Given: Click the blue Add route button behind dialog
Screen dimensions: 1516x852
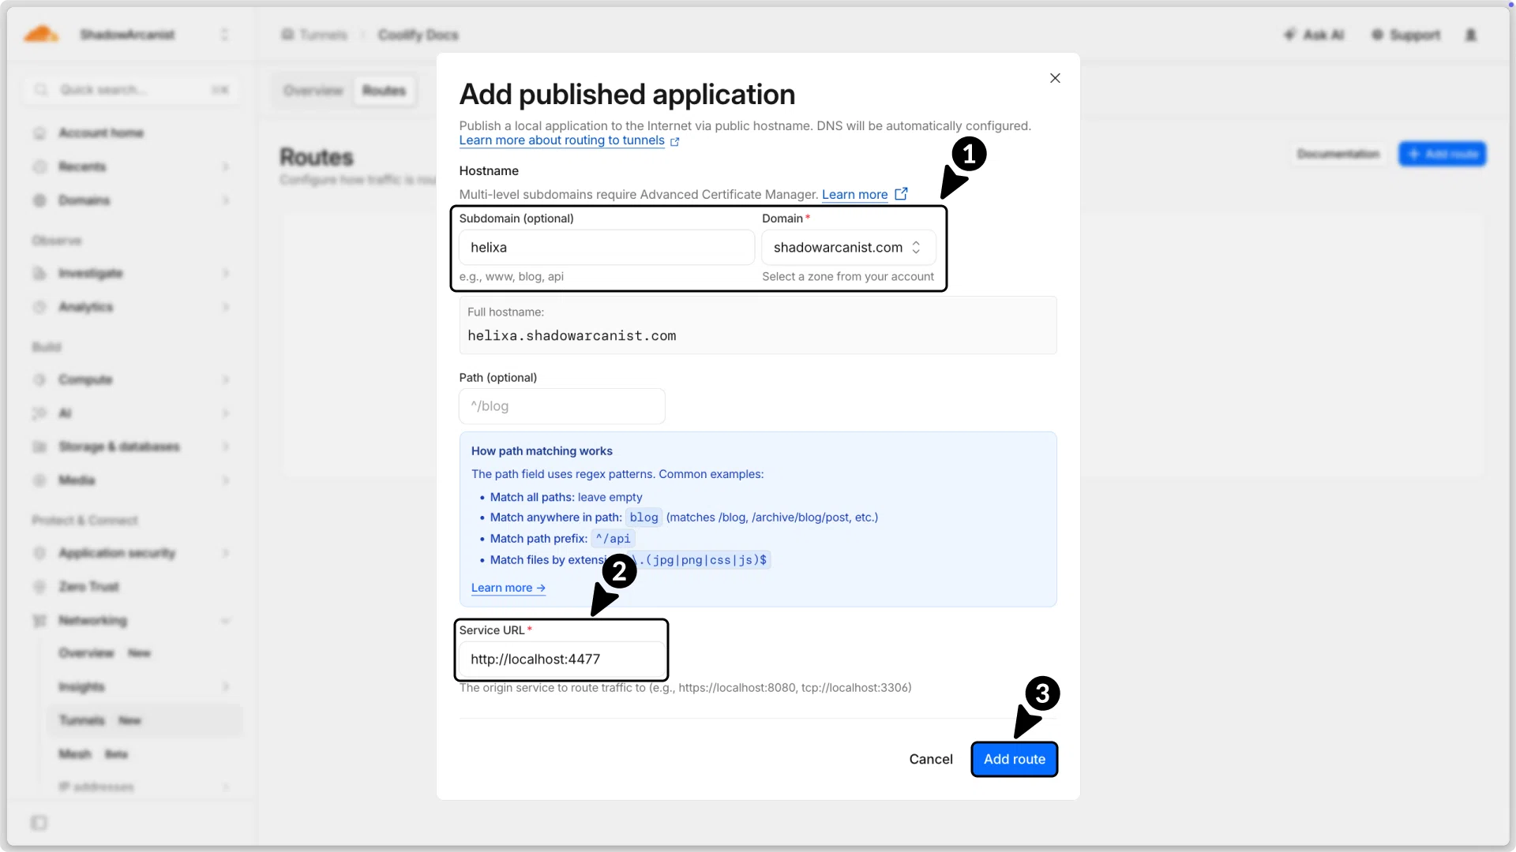Looking at the screenshot, I should (1443, 154).
